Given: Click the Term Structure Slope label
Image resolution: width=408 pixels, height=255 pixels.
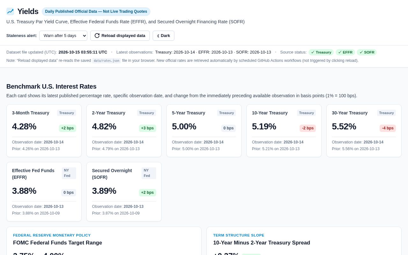Looking at the screenshot, I should [239, 235].
